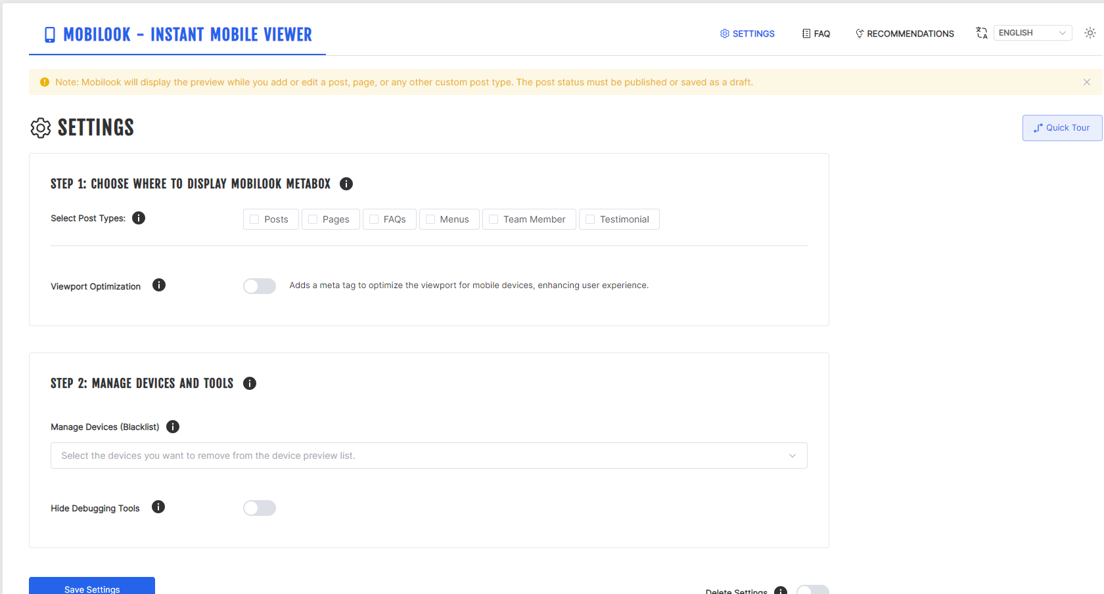Click the info icon beside Step 2 heading
Viewport: 1104px width, 594px height.
(250, 383)
